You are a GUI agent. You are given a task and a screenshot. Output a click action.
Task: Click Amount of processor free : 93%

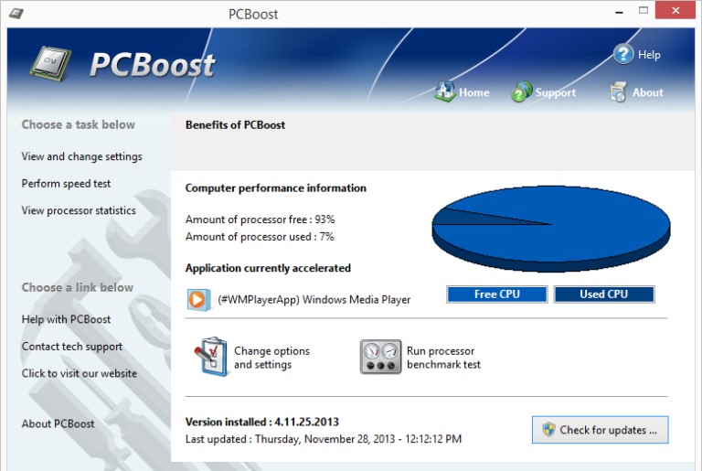(x=261, y=219)
